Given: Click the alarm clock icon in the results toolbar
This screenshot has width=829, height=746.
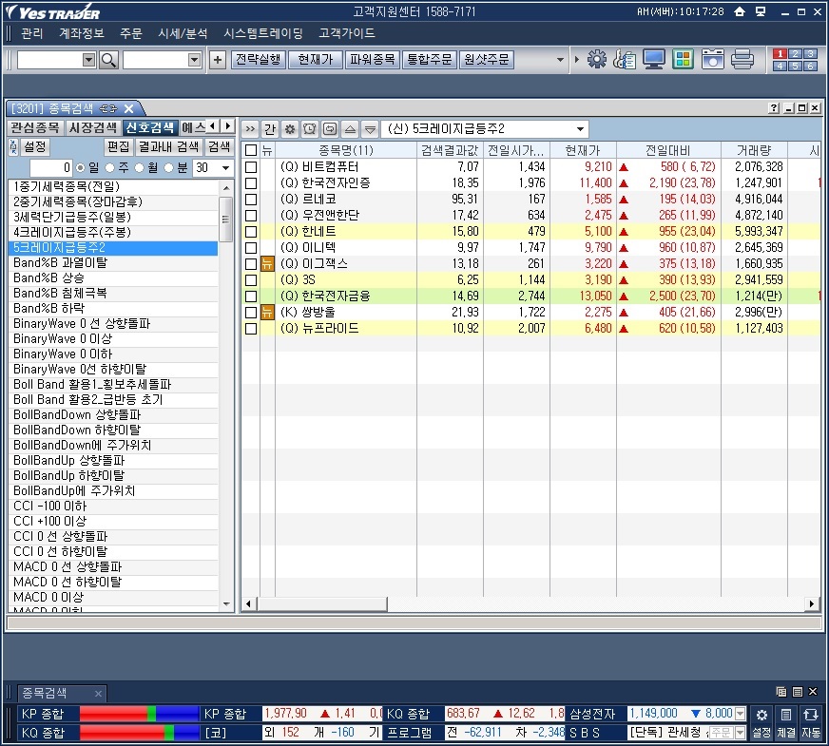Looking at the screenshot, I should [x=310, y=129].
